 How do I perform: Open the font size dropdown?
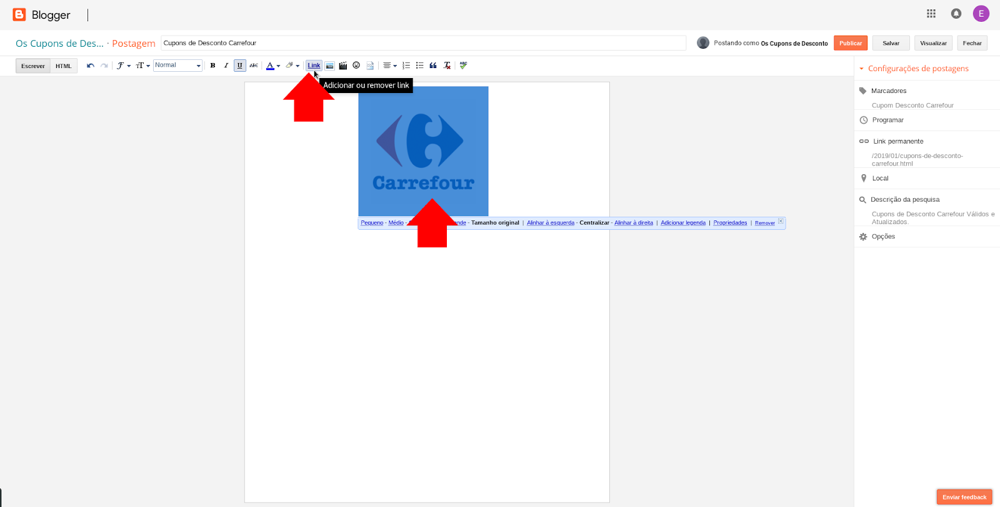143,66
